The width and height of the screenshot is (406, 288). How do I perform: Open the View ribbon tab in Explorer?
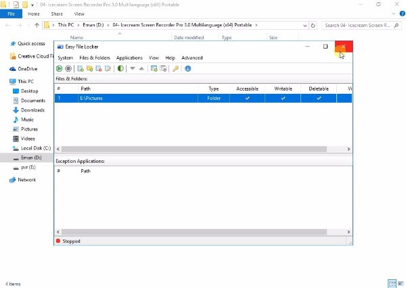[x=79, y=14]
